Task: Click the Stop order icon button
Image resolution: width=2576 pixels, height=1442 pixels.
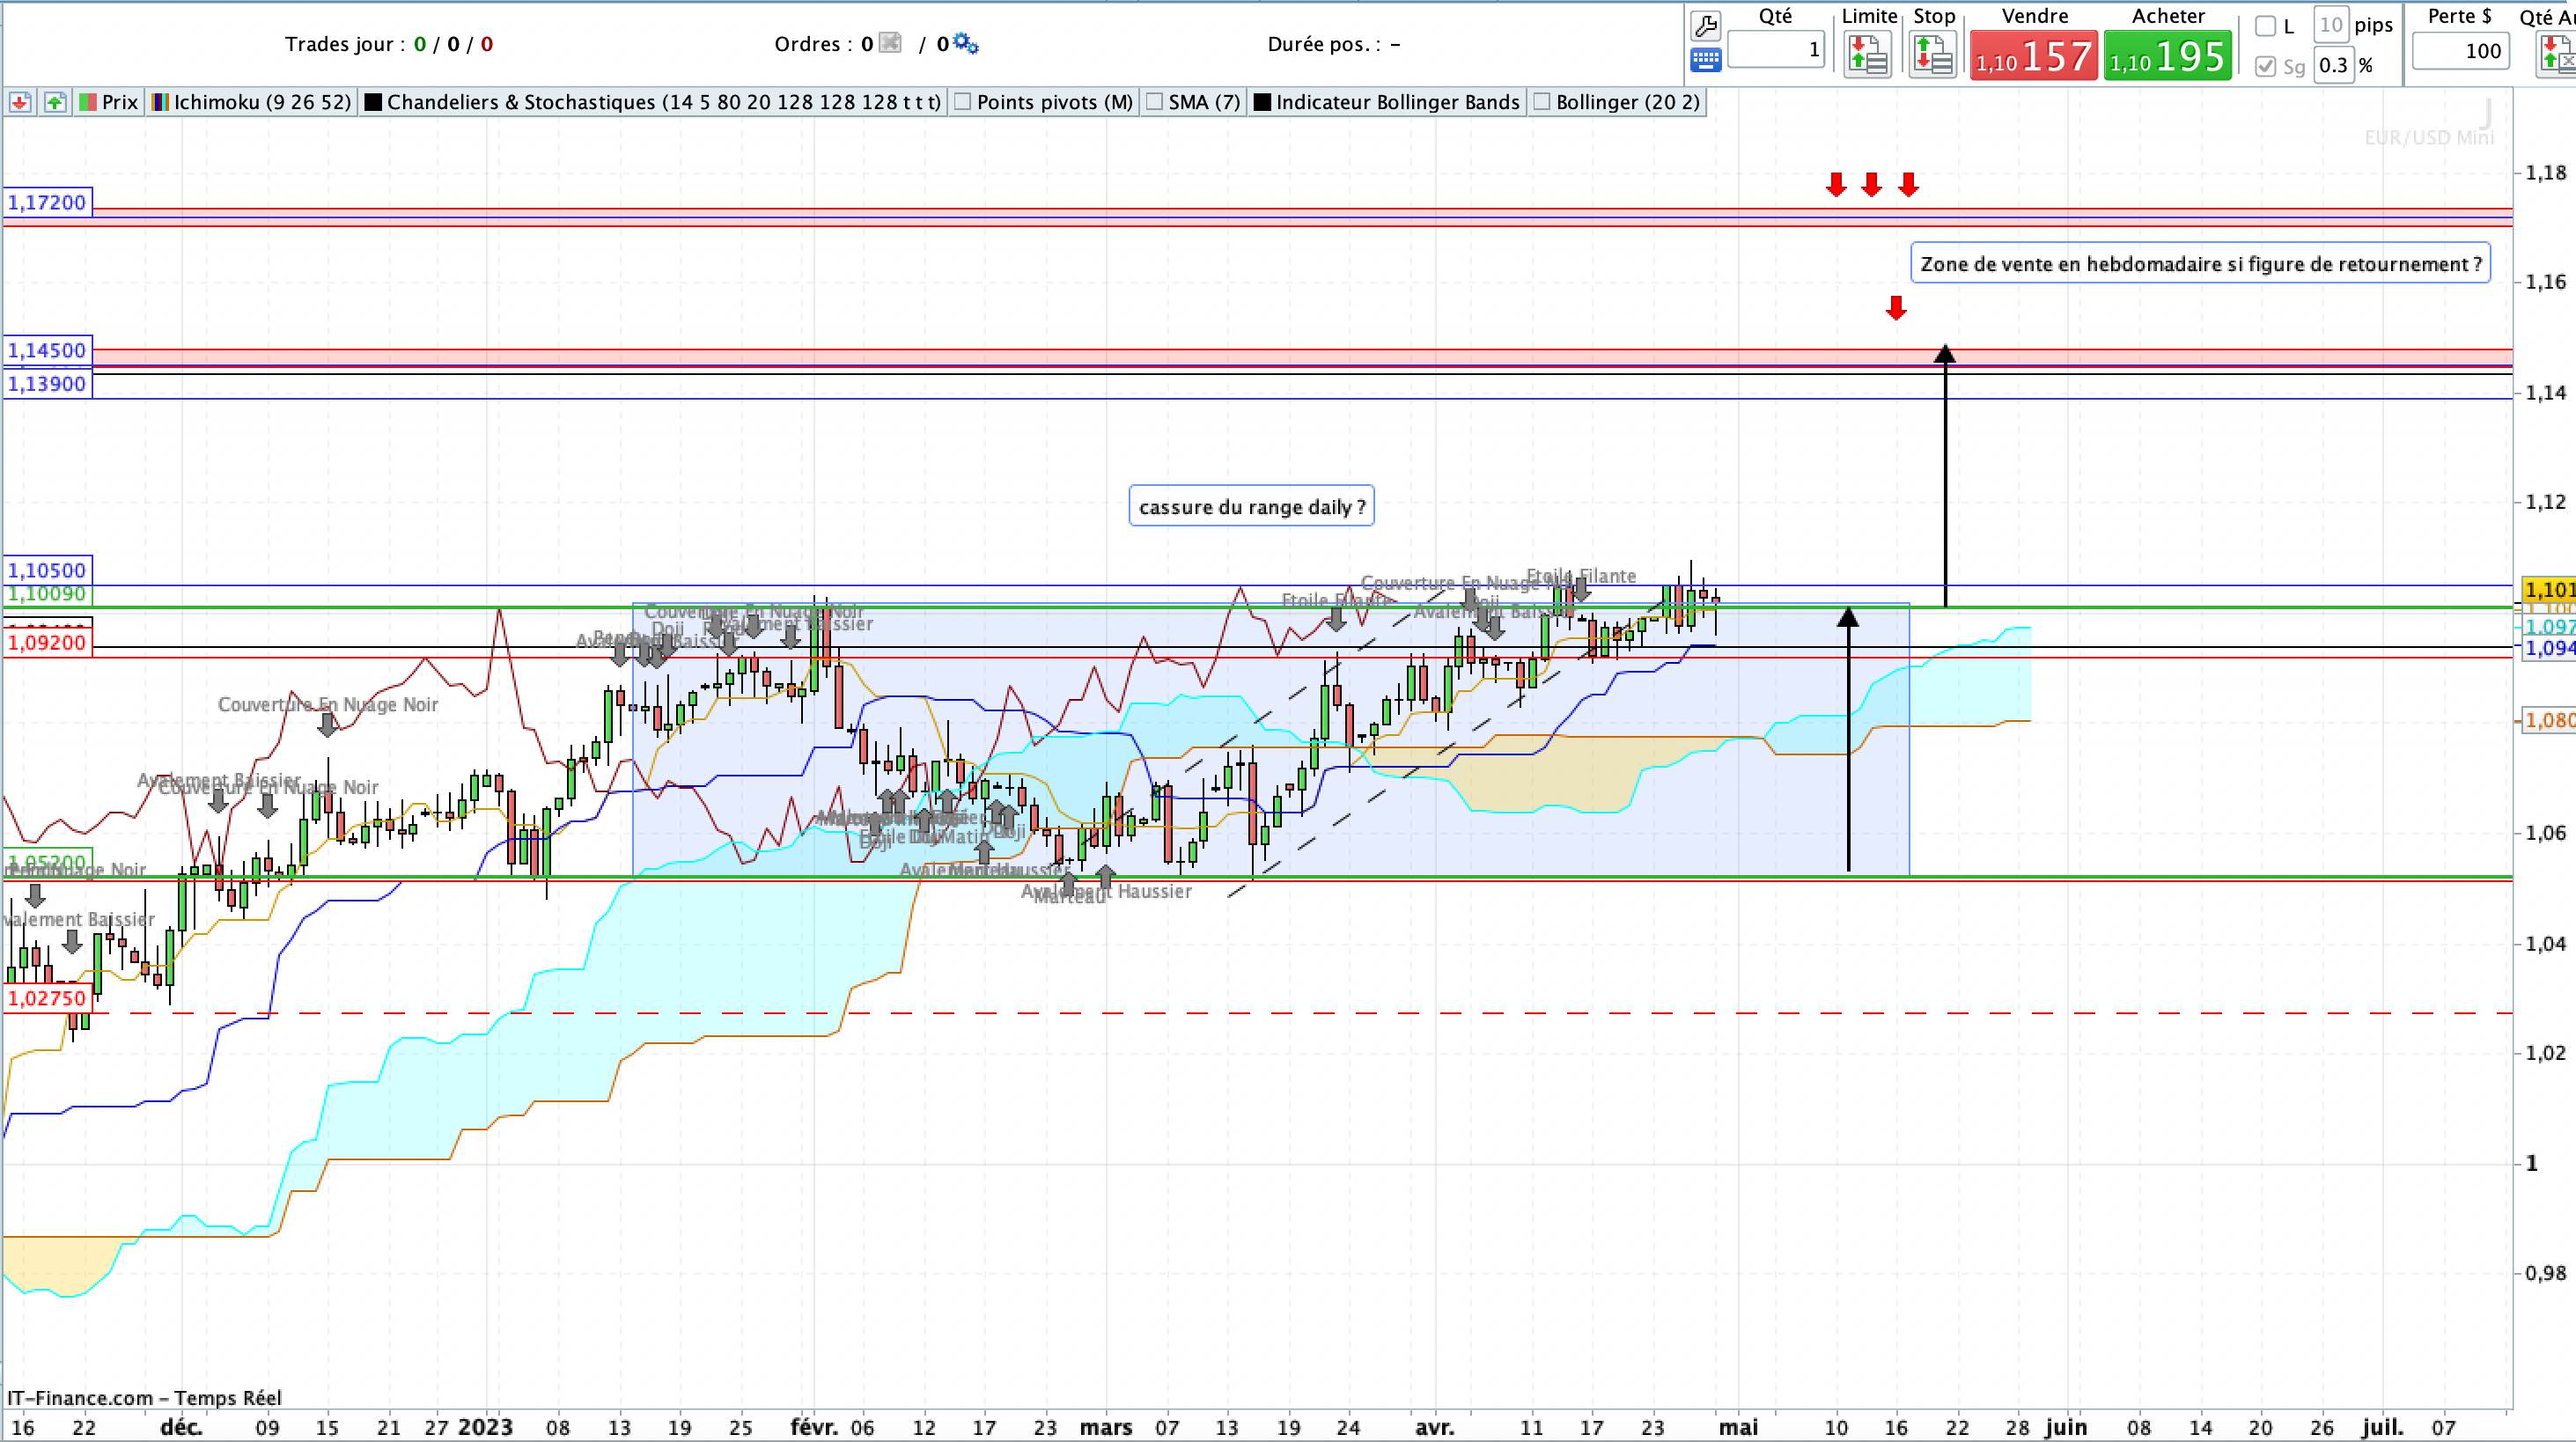Action: [1933, 55]
